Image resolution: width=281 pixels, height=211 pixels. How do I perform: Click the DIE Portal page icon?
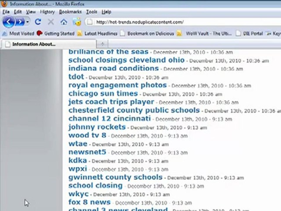(x=238, y=33)
